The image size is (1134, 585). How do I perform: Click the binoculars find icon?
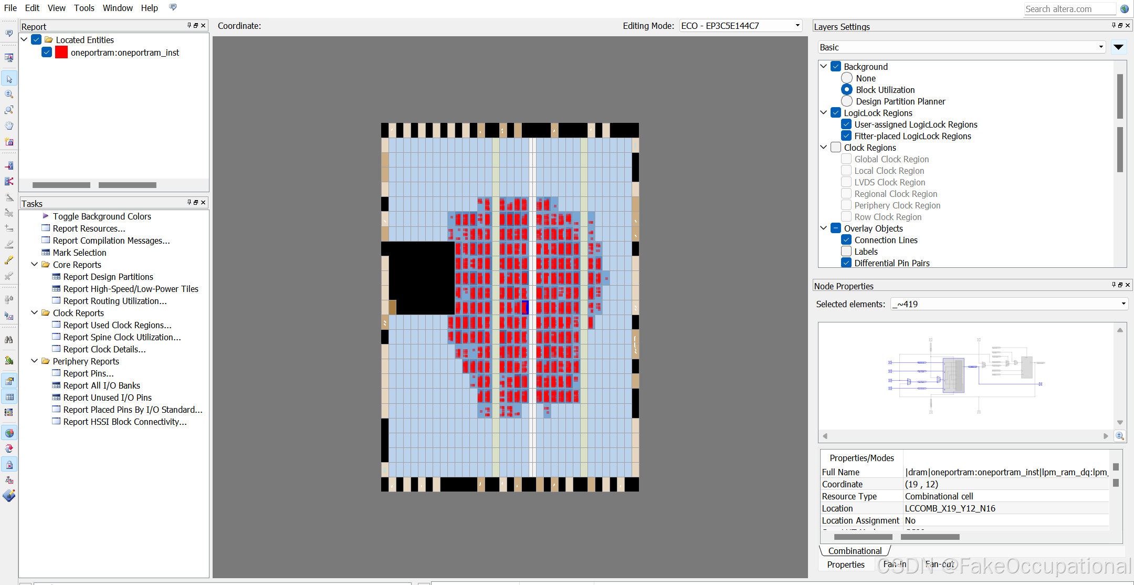(9, 340)
